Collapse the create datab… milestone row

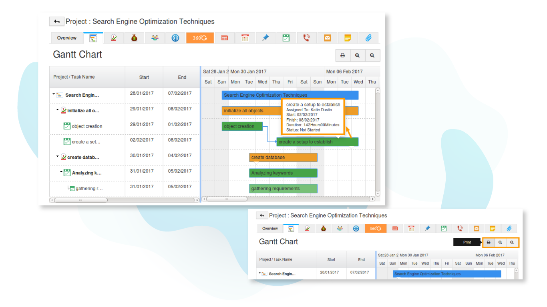coord(58,157)
